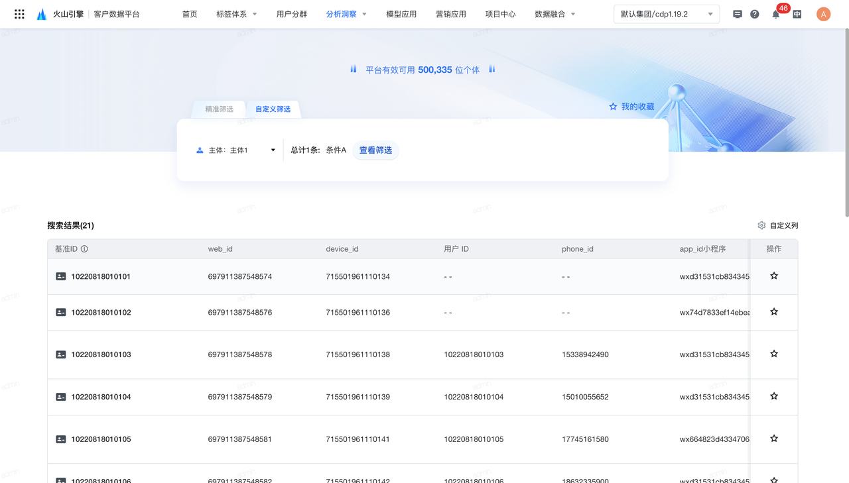Open the messages icon in header

click(738, 14)
